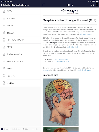Open the comments speech bubble icon
Screen dimensions: 99x132
click(92, 5)
